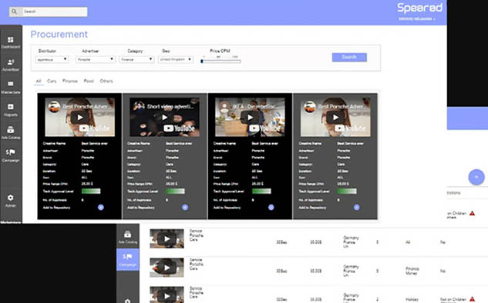Play the first Best Porsche Advert video
The width and height of the screenshot is (488, 303).
79,118
